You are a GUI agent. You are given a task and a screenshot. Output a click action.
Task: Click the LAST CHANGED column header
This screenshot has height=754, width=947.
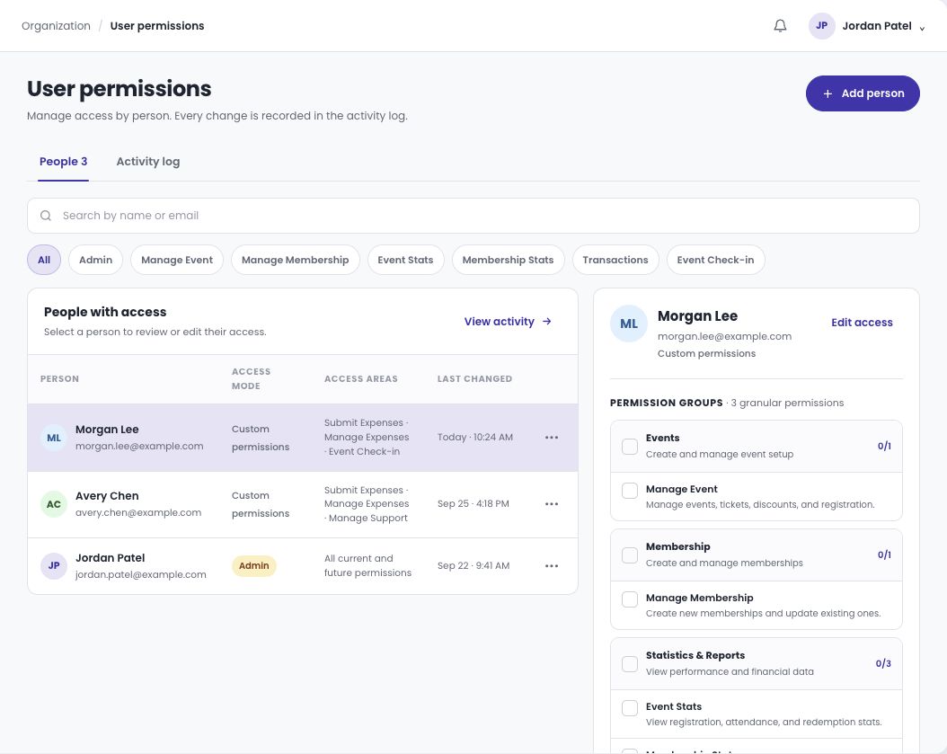click(474, 379)
